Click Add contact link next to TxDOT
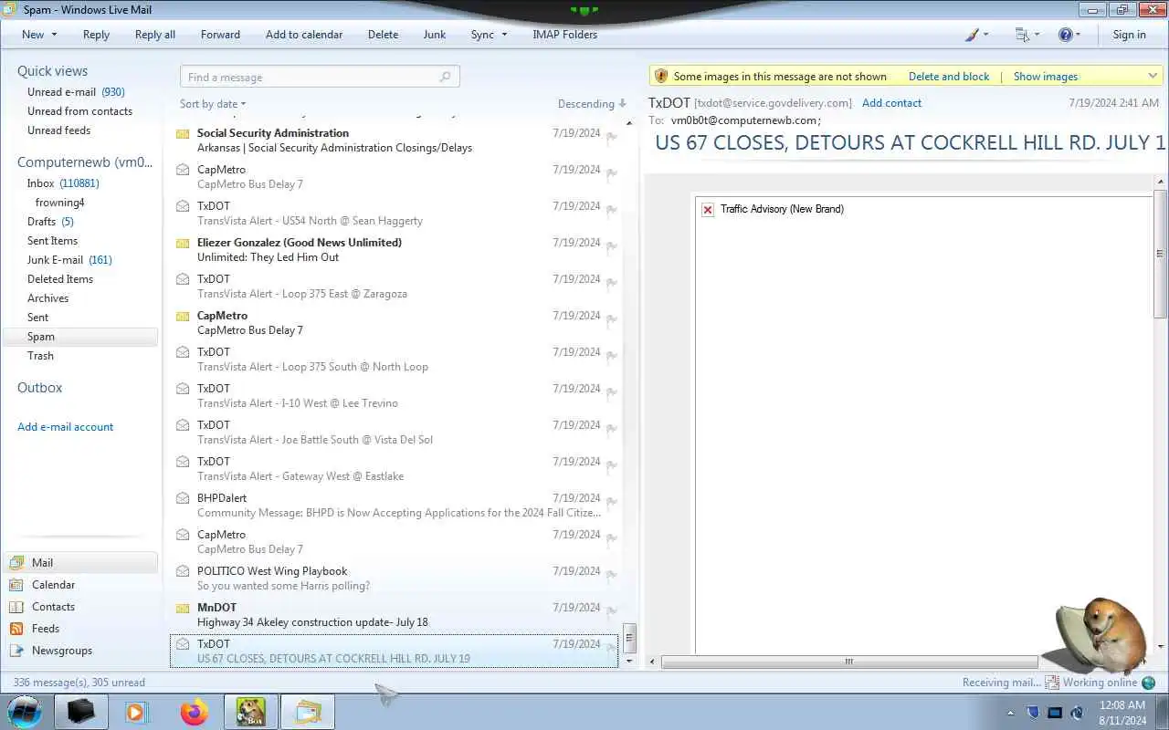 pos(891,103)
